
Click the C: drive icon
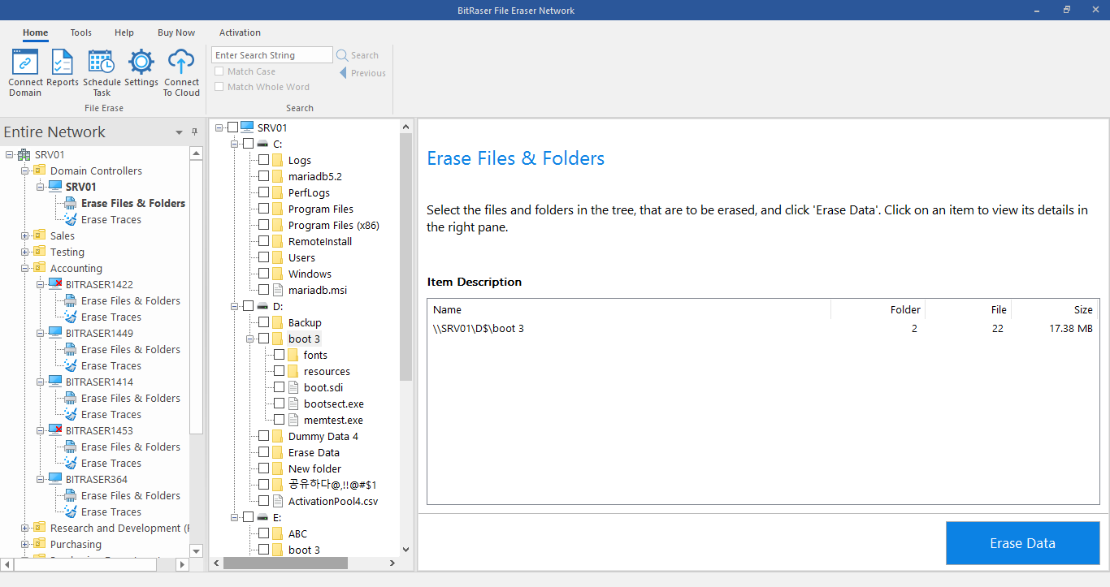[x=262, y=144]
